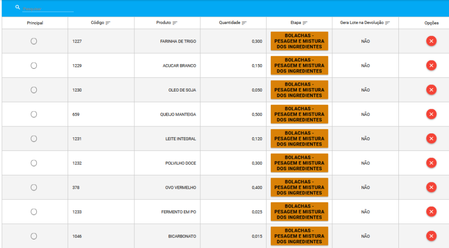
Task: Delete the FARINHA DE TRIGO row
Action: pyautogui.click(x=431, y=41)
